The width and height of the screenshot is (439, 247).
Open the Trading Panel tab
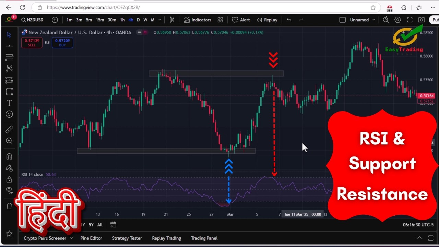tap(204, 238)
